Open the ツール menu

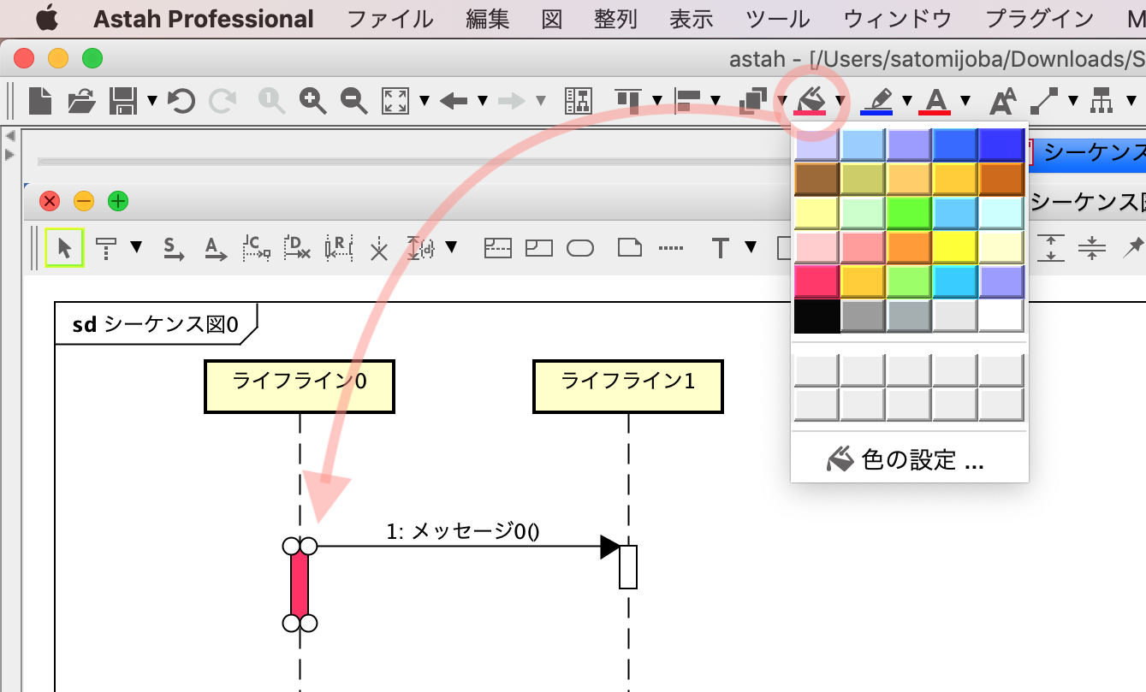777,19
